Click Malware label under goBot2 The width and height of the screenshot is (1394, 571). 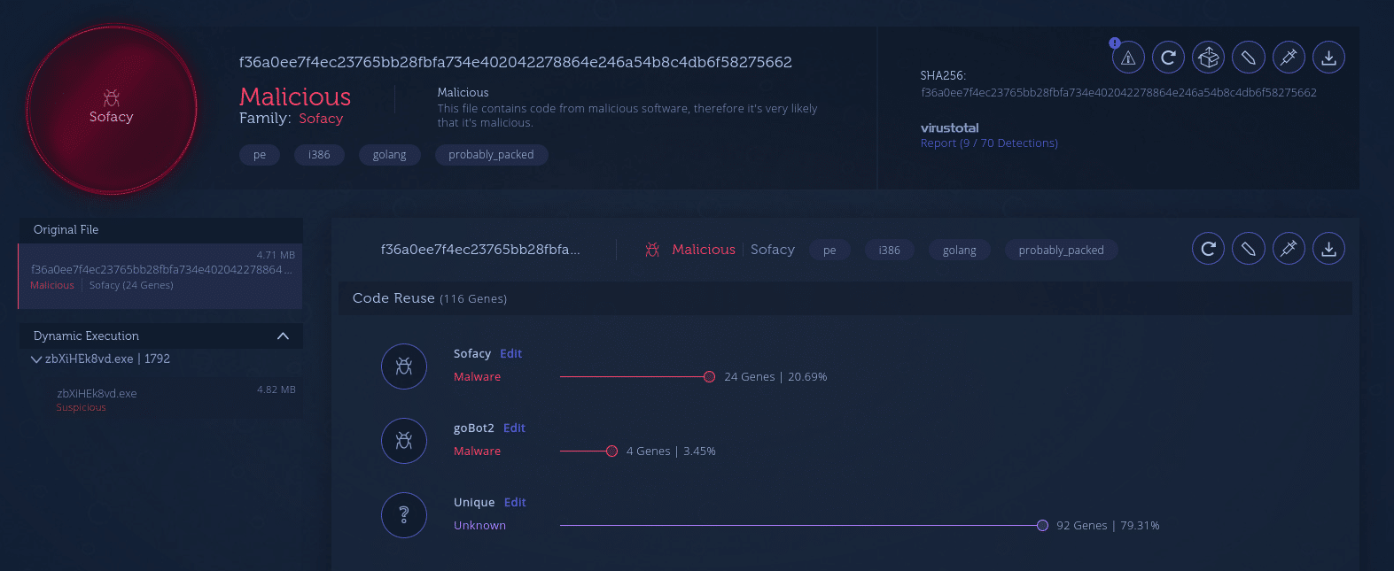click(x=477, y=451)
